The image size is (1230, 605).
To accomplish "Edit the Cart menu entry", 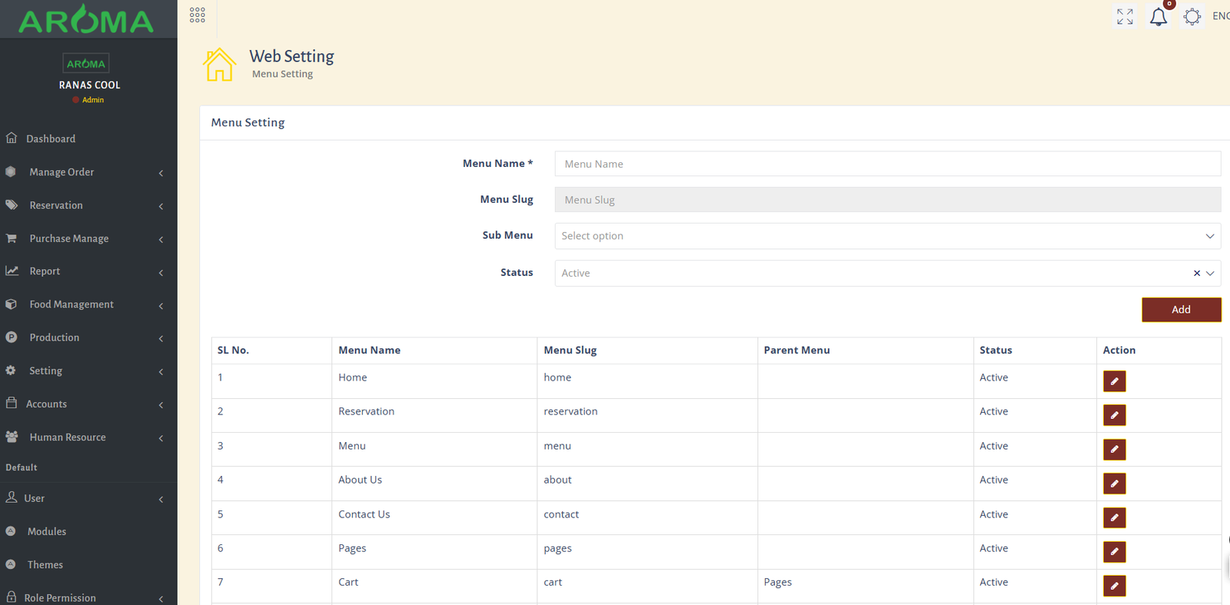I will click(1114, 586).
